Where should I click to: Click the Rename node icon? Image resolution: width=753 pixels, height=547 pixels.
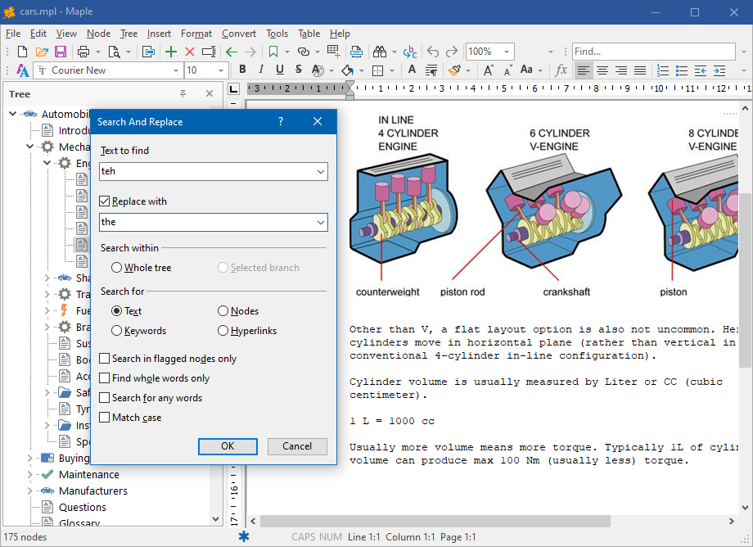click(209, 52)
